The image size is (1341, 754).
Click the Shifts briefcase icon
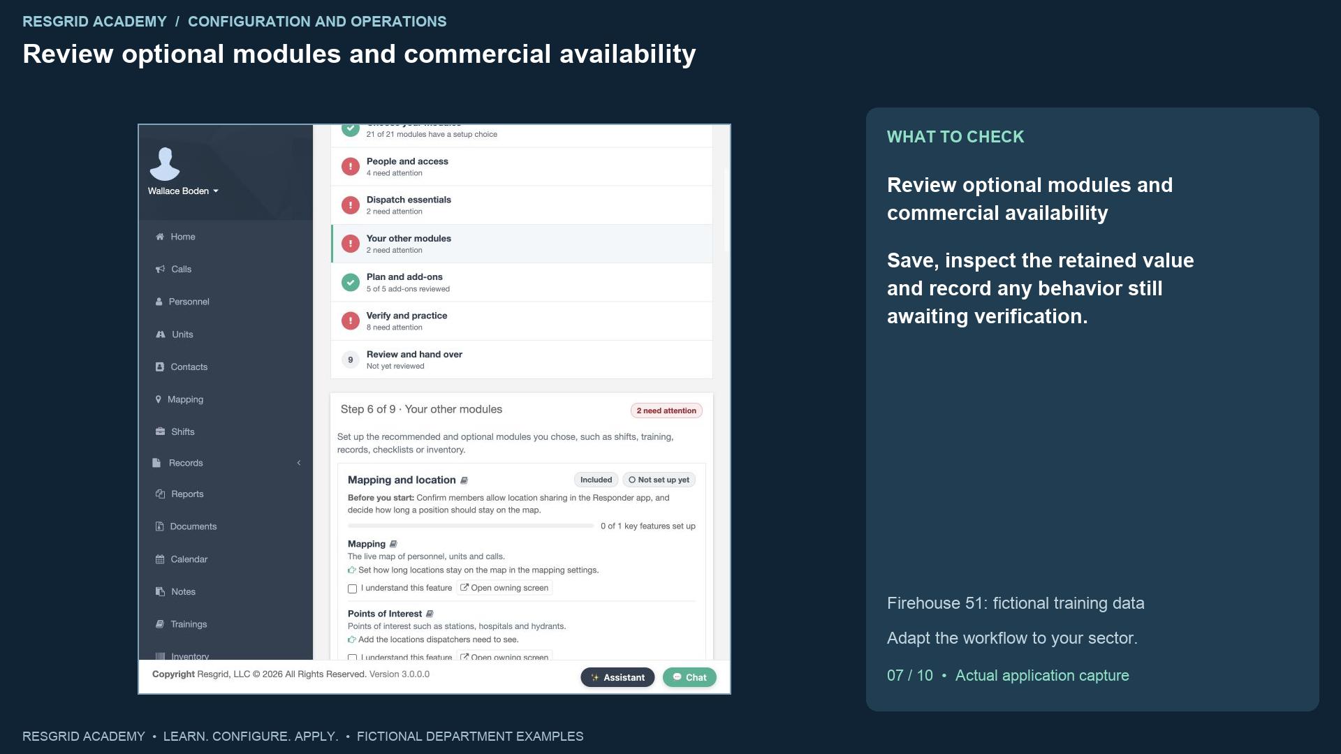tap(160, 431)
